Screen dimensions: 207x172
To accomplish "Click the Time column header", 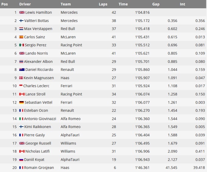I will pos(123,4).
